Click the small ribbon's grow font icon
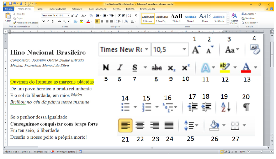Viewport: 276px width, 159px height. (x=72, y=16)
